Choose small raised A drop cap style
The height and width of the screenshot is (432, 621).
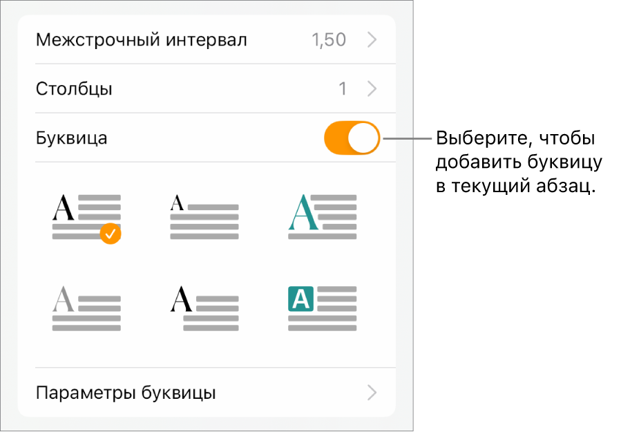pyautogui.click(x=204, y=217)
